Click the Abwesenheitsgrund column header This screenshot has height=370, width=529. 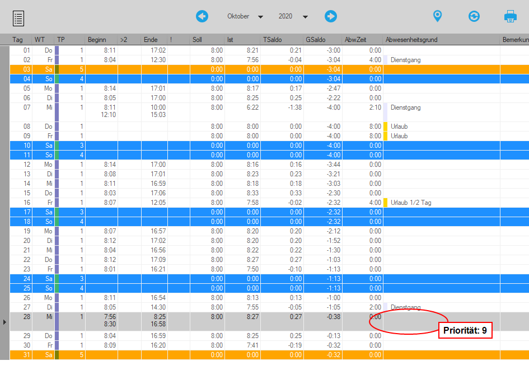(x=411, y=40)
